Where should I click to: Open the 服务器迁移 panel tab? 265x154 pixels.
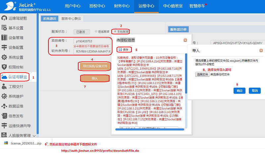178,29
